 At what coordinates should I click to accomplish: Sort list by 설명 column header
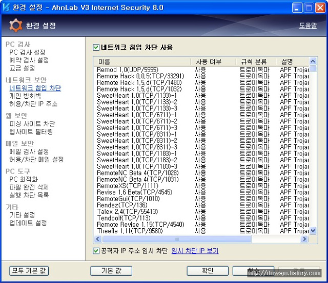293,61
